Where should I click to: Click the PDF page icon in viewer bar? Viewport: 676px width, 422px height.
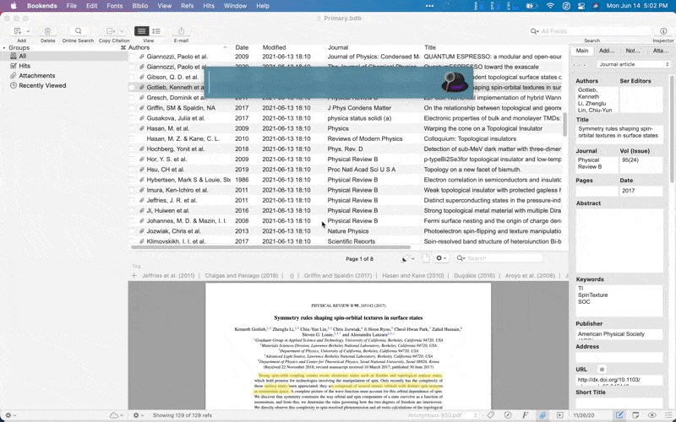click(x=426, y=258)
